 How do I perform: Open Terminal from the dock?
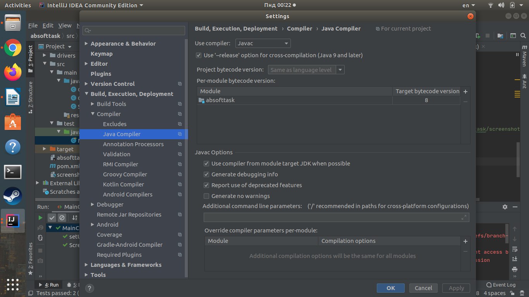pyautogui.click(x=12, y=172)
